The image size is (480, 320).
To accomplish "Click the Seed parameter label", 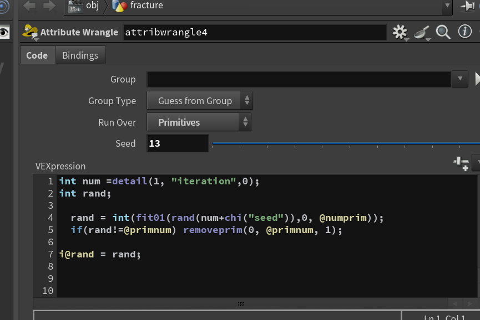I will point(125,143).
